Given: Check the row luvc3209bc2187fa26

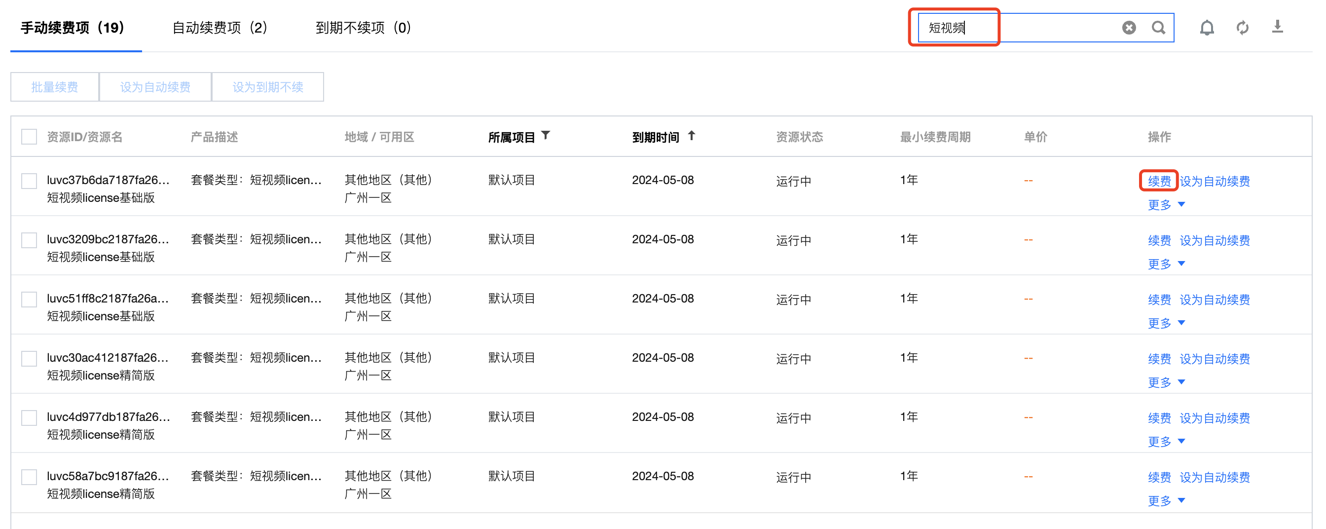Looking at the screenshot, I should [x=29, y=240].
